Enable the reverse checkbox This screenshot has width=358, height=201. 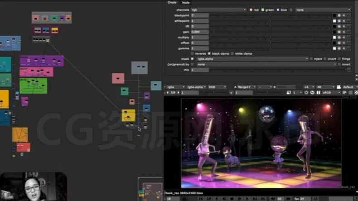(192, 53)
